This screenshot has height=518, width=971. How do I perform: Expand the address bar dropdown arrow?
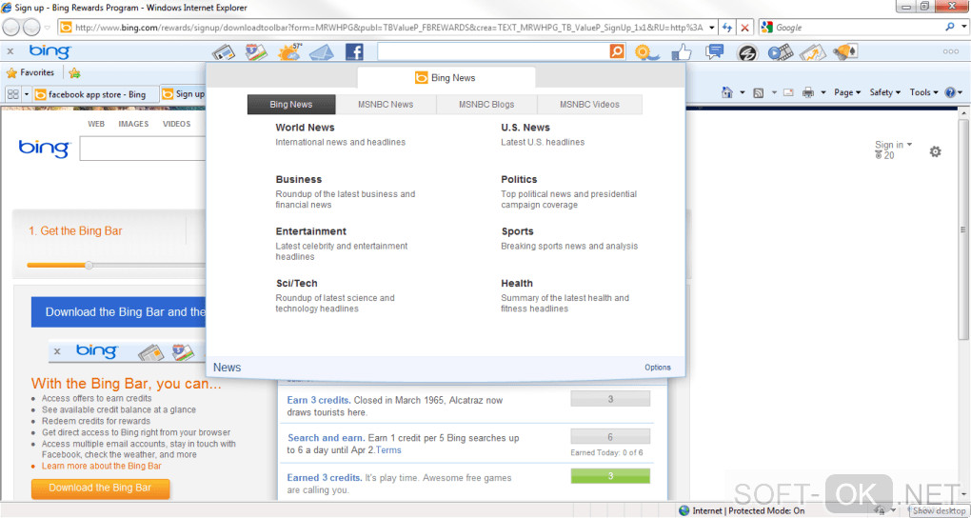[x=711, y=28]
